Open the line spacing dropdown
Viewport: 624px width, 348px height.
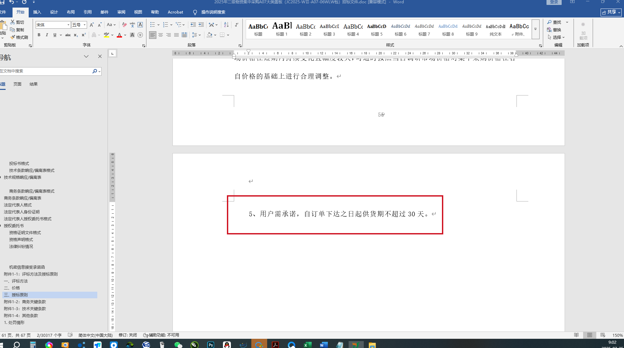(x=196, y=35)
